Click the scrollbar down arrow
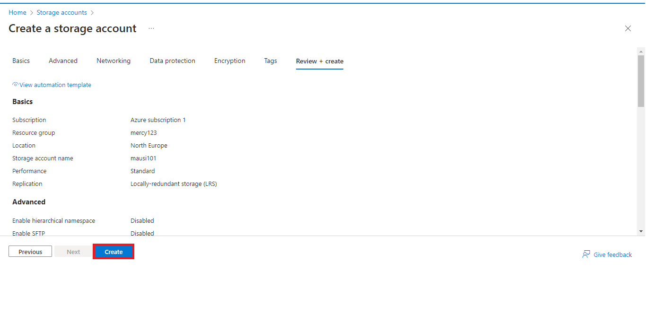 coord(641,231)
